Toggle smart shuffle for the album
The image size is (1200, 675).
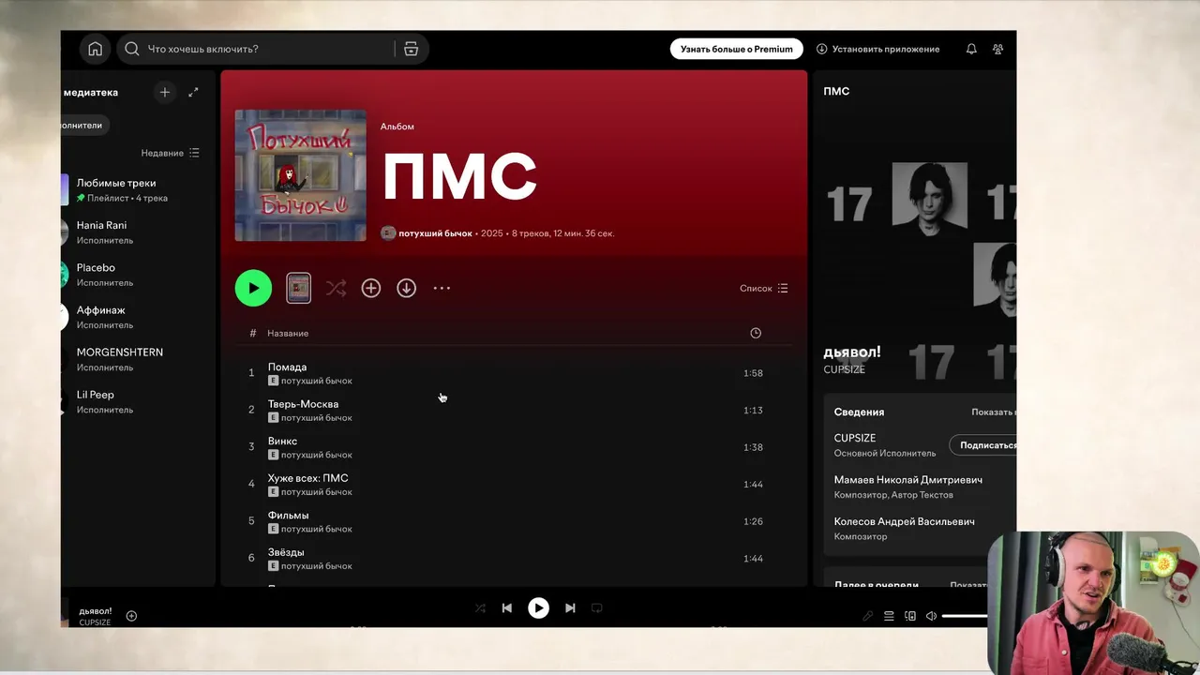click(x=336, y=288)
